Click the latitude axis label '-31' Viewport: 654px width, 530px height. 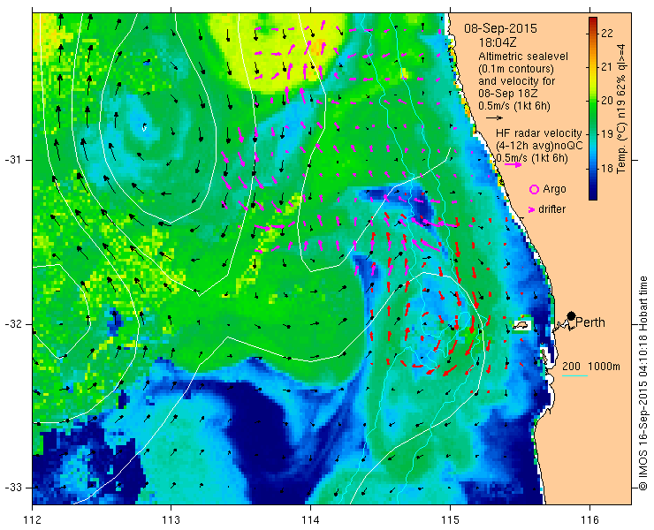click(x=12, y=160)
